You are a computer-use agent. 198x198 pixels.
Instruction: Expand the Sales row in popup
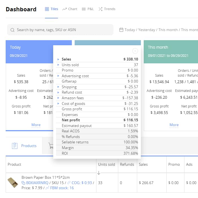(58, 59)
